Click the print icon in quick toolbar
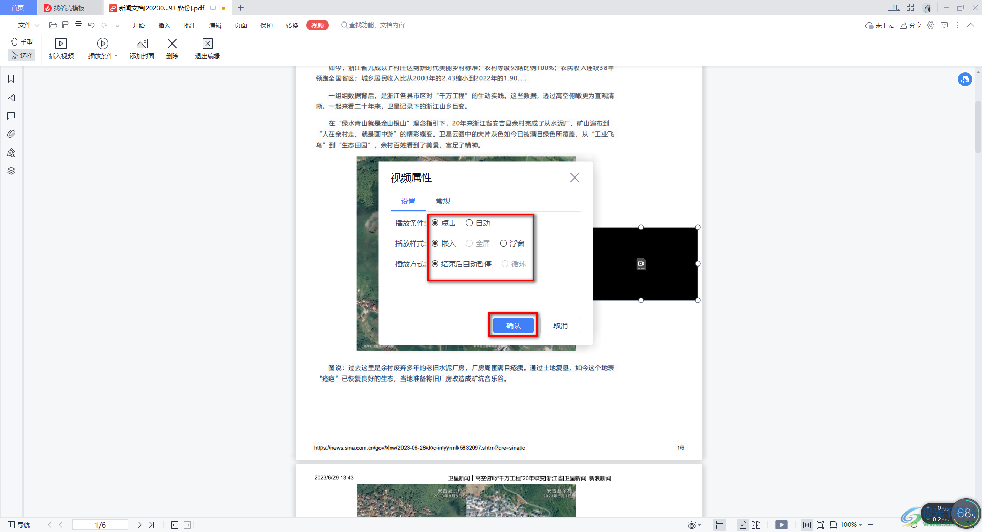This screenshot has width=982, height=532. click(78, 25)
